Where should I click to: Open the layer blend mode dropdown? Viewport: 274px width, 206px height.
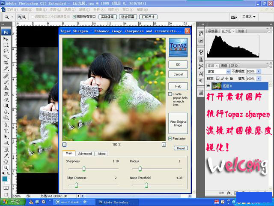pyautogui.click(x=218, y=72)
